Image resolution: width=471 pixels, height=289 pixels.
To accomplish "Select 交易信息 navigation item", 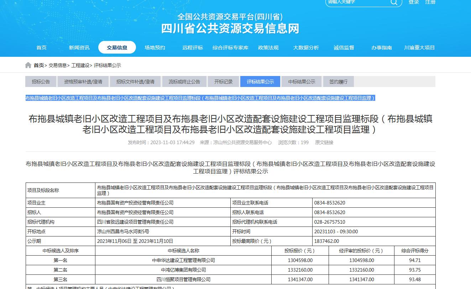I will click(x=117, y=48).
